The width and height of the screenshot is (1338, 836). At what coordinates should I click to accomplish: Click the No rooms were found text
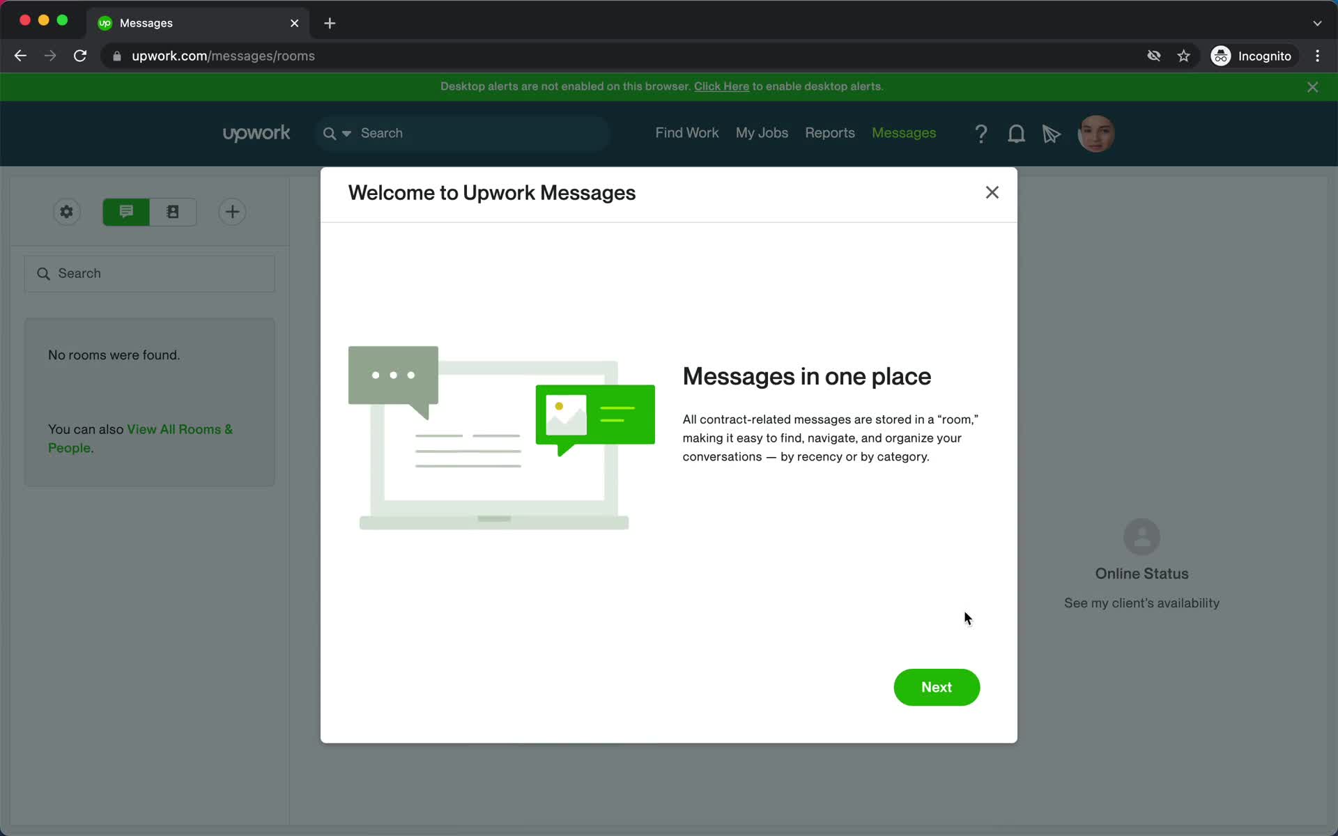pos(114,355)
